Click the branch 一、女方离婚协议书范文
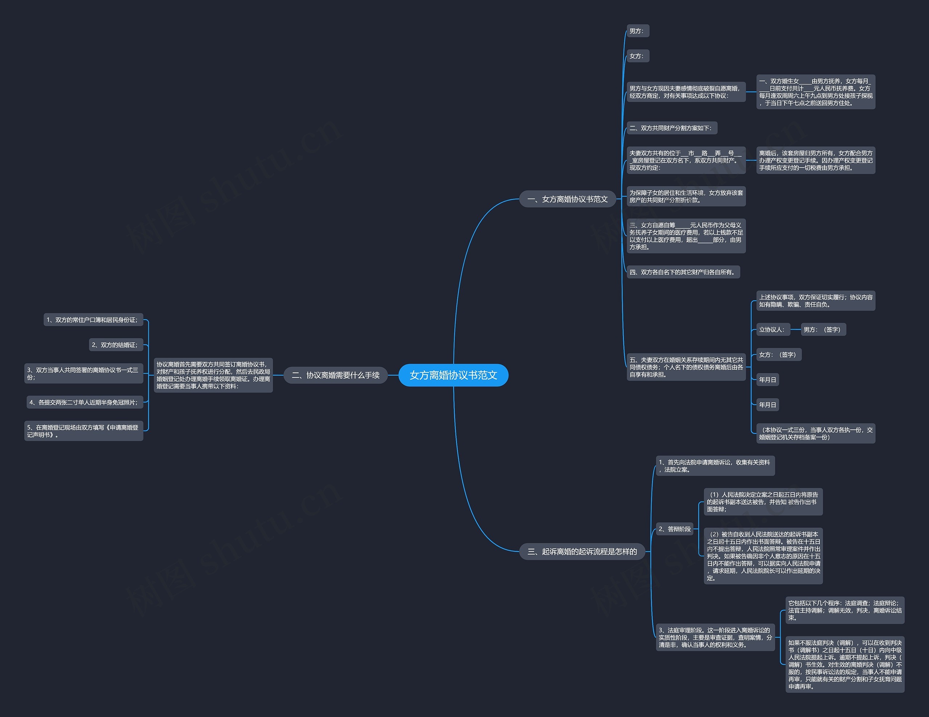The height and width of the screenshot is (717, 929). (x=568, y=199)
